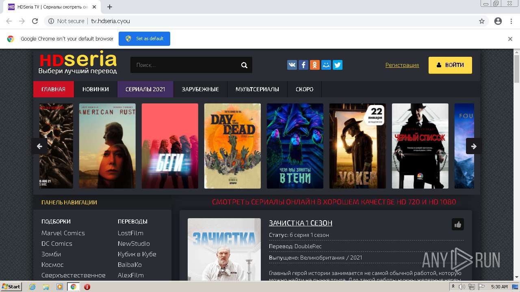The image size is (520, 292).
Task: Open Зачистка poster thumbnail
Action: [x=224, y=249]
